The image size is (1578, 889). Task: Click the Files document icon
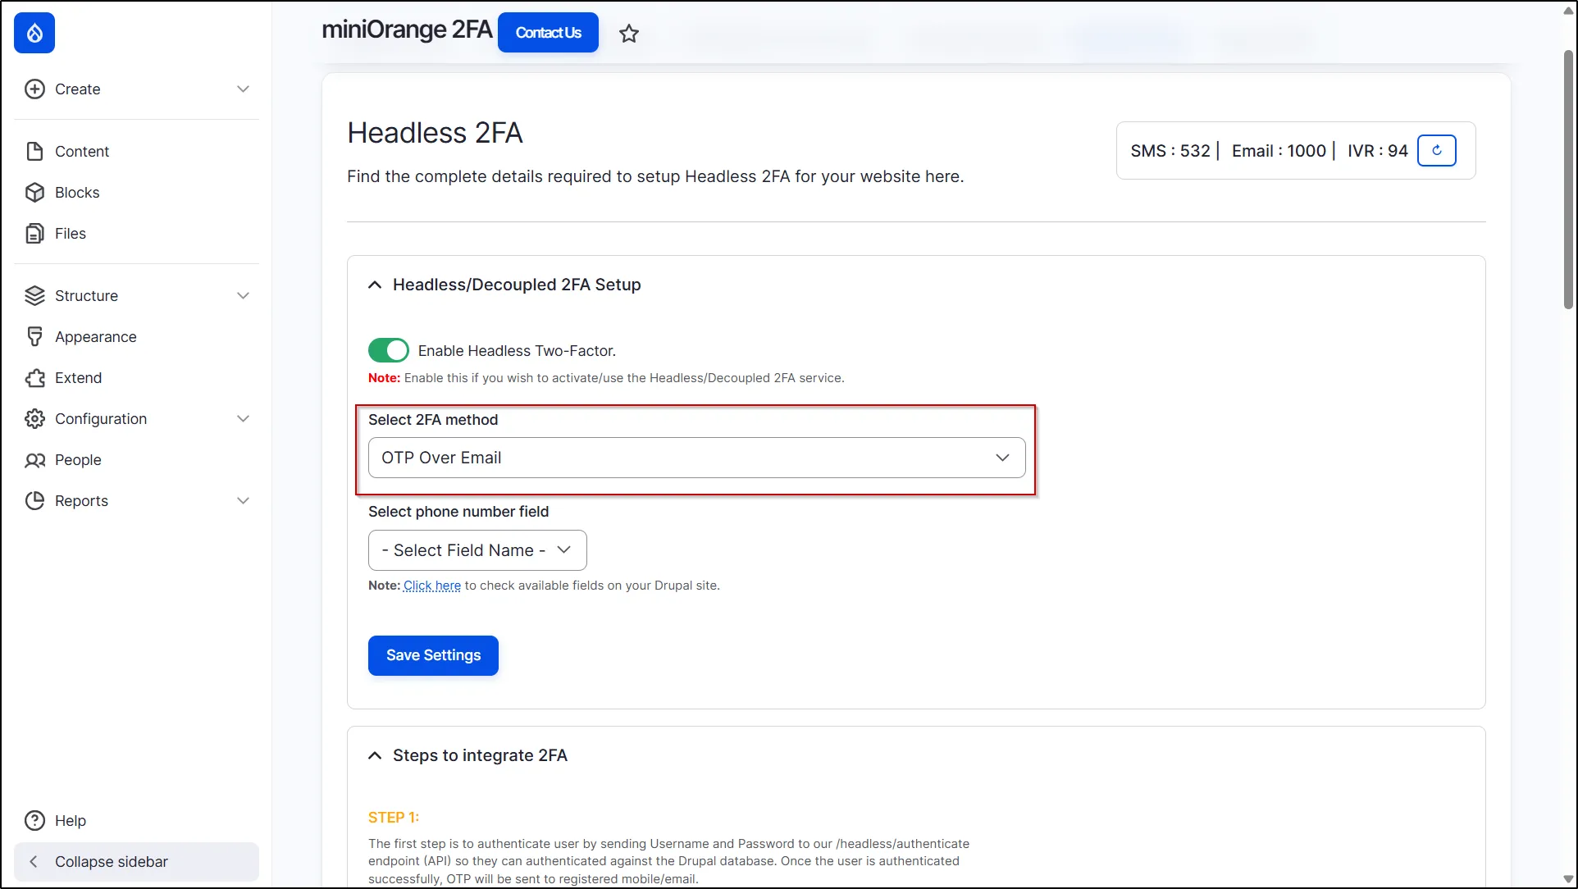[x=34, y=234]
